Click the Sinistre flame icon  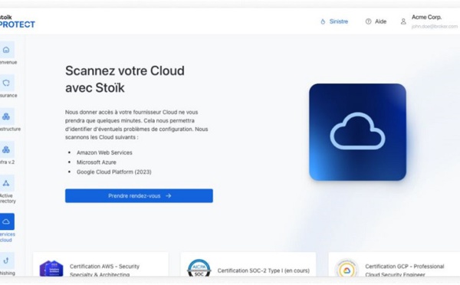(323, 21)
